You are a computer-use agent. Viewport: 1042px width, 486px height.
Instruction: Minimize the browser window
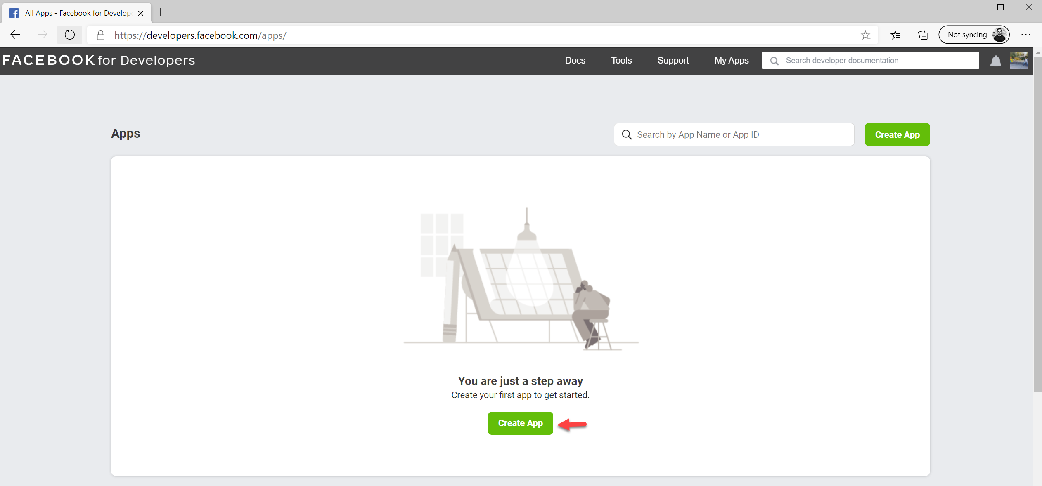coord(972,7)
